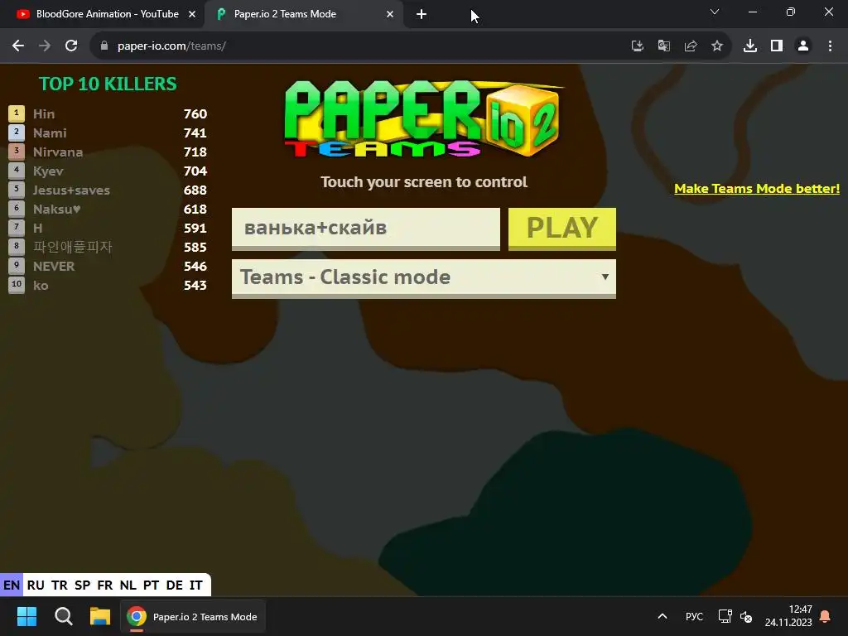The width and height of the screenshot is (848, 636).
Task: Go back to the previous page
Action: (18, 46)
